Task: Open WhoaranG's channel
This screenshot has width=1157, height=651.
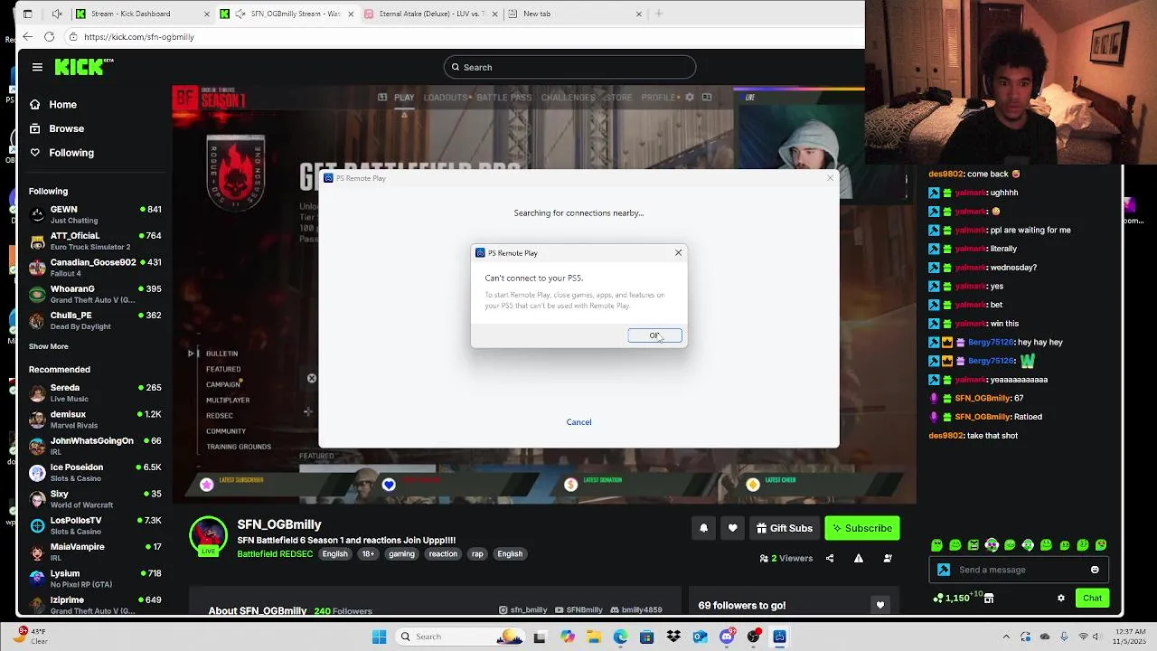Action: pyautogui.click(x=95, y=294)
